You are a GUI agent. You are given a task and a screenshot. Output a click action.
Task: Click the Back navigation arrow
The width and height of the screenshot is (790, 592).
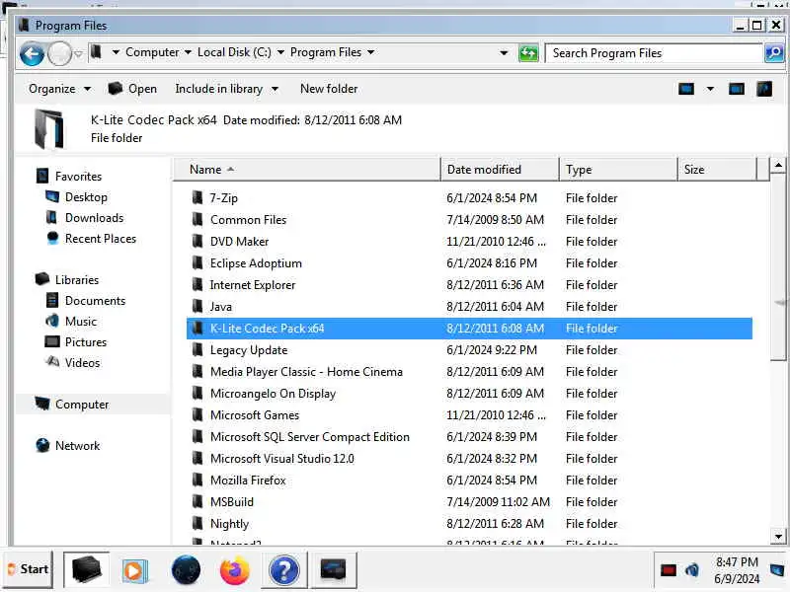(32, 53)
